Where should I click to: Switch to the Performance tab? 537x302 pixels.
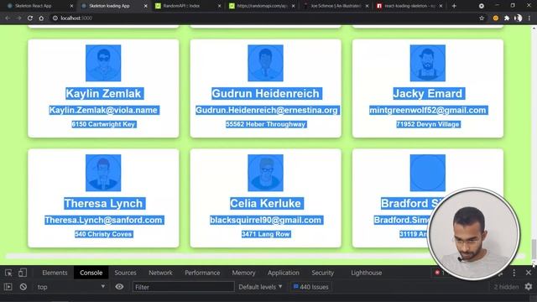click(202, 273)
